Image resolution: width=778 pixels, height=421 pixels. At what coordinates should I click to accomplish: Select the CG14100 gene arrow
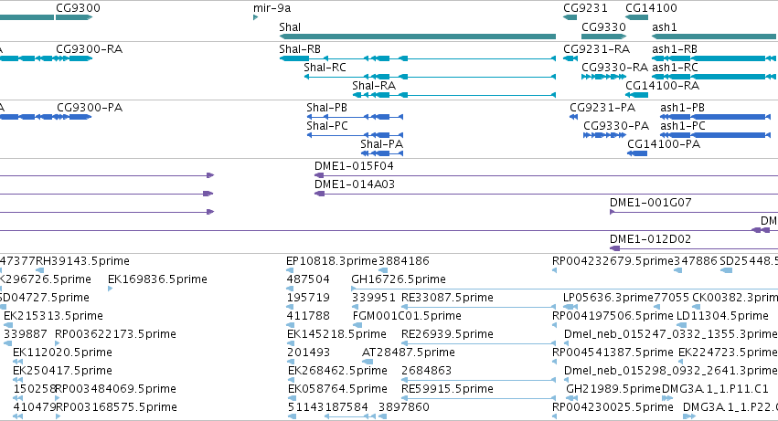(636, 17)
